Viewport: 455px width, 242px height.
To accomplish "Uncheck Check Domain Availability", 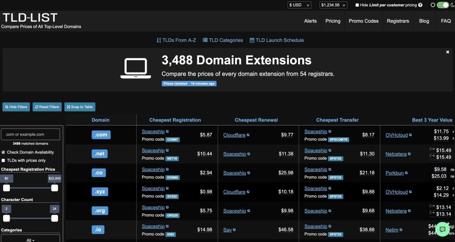I will [x=4, y=153].
